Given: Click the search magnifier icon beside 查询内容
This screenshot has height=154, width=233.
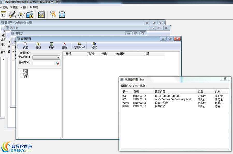Looking at the screenshot, I should point(57,63).
